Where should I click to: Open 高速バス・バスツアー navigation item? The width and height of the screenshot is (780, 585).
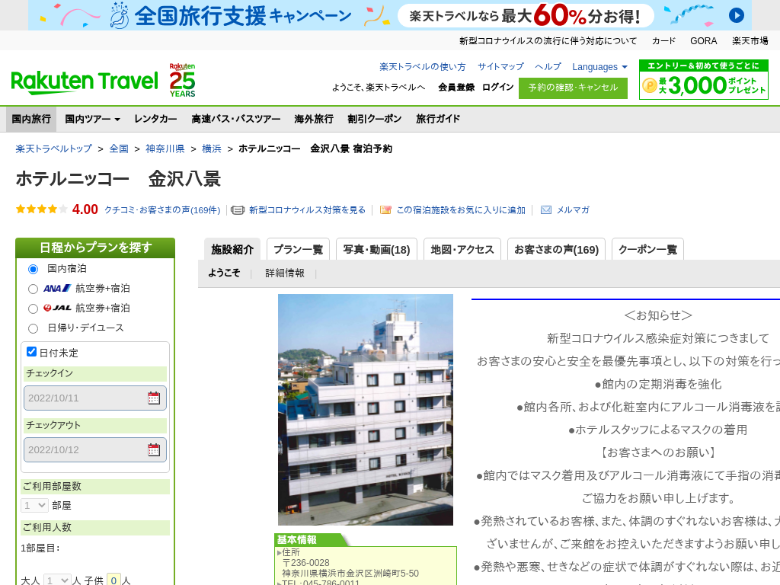click(x=236, y=119)
